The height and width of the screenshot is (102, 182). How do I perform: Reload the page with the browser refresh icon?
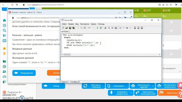12,5
